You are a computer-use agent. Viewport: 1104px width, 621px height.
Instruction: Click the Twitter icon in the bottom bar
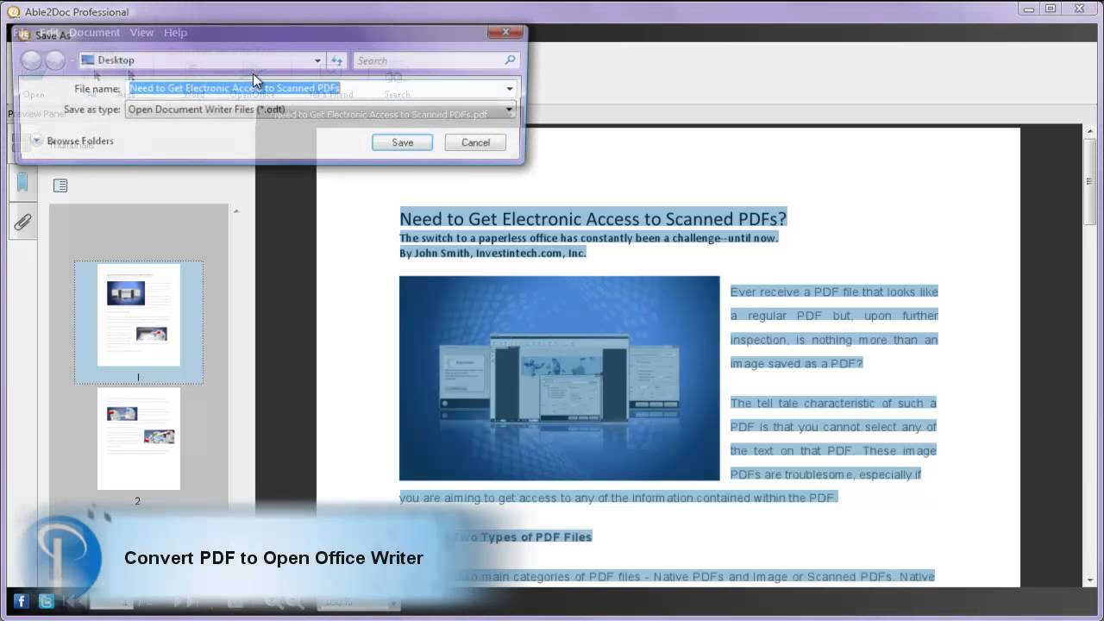coord(47,601)
